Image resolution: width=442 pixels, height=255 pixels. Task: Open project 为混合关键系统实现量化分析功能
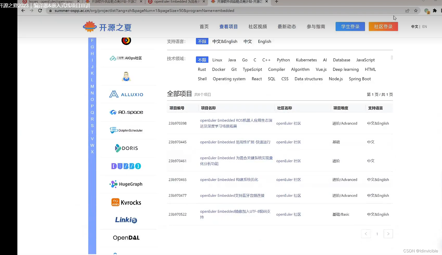(236, 161)
